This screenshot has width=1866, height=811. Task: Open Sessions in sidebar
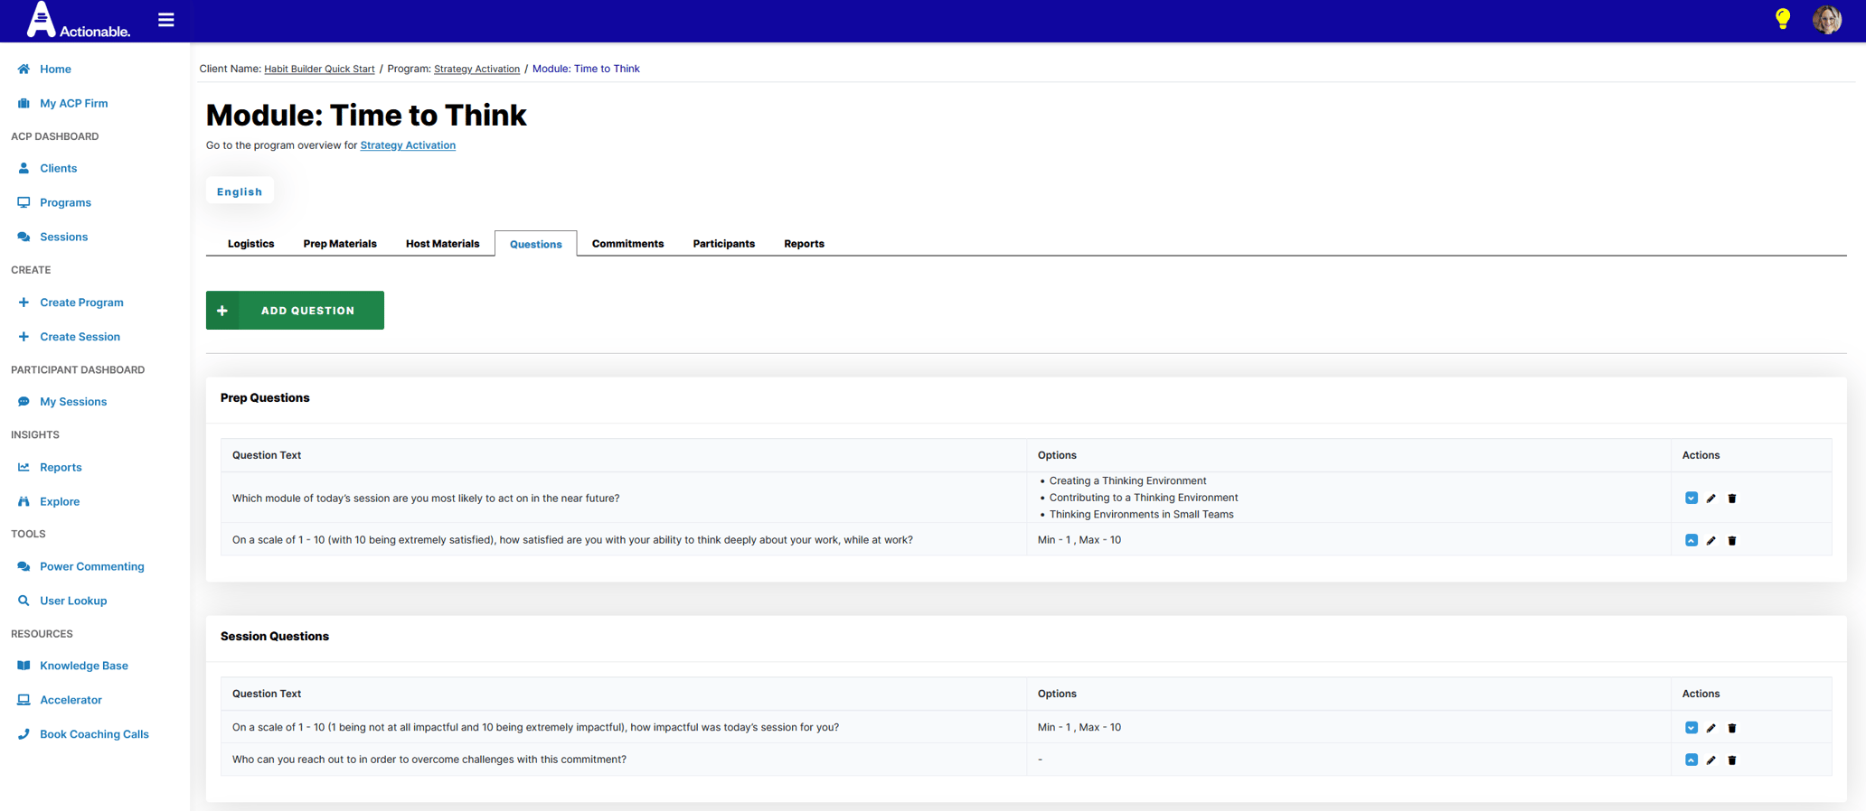63,237
